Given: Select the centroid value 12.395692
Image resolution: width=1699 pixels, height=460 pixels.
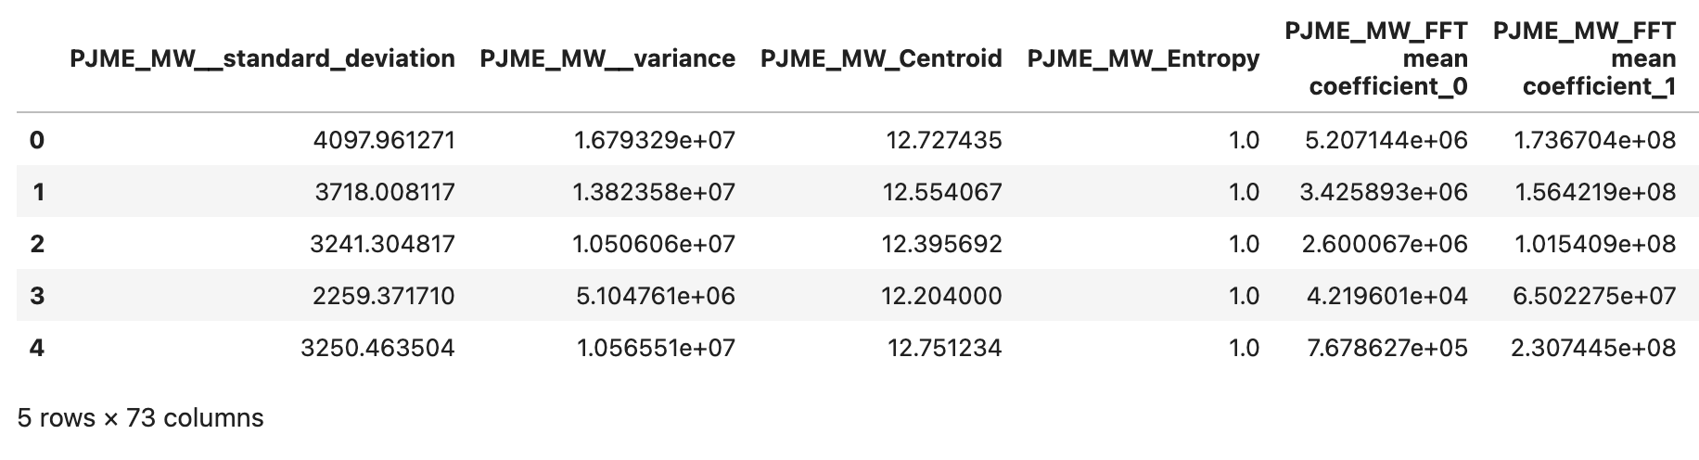Looking at the screenshot, I should (x=944, y=244).
